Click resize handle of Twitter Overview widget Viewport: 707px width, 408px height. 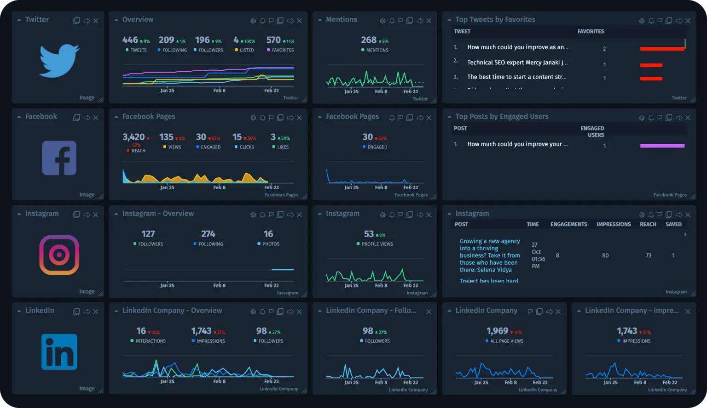[304, 100]
